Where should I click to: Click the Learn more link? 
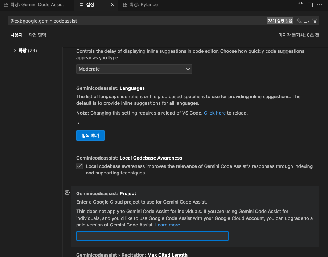tap(168, 225)
